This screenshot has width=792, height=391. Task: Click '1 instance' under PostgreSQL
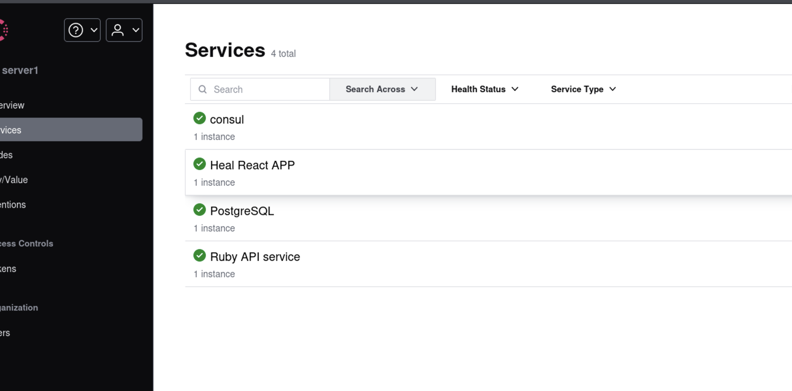(x=214, y=228)
